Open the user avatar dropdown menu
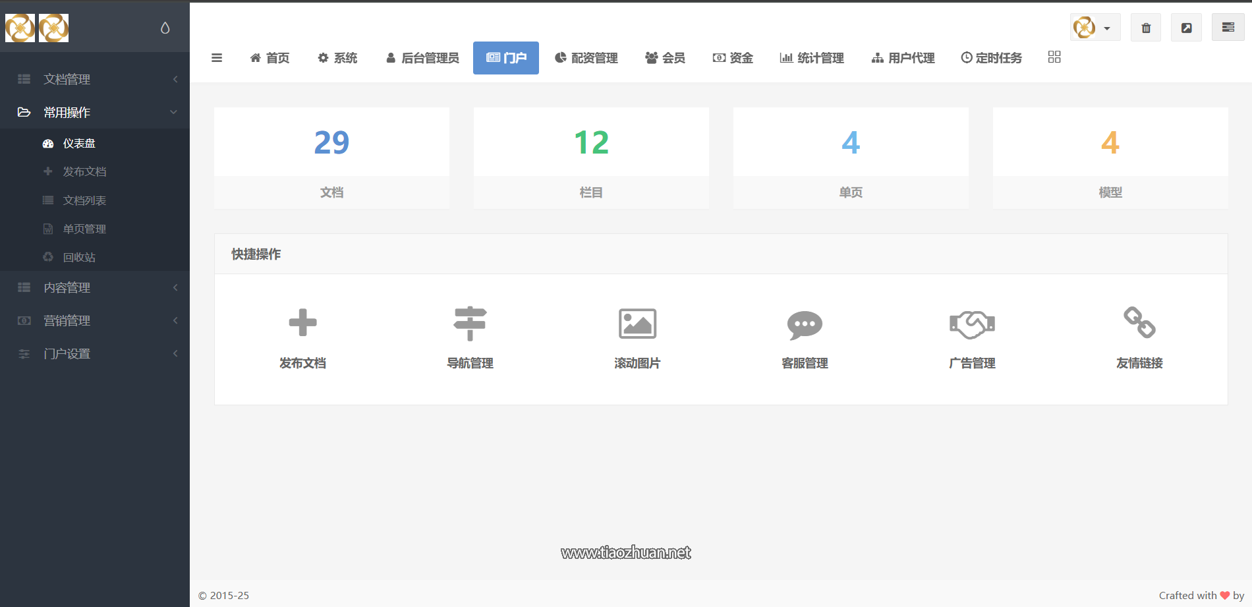 point(1095,28)
